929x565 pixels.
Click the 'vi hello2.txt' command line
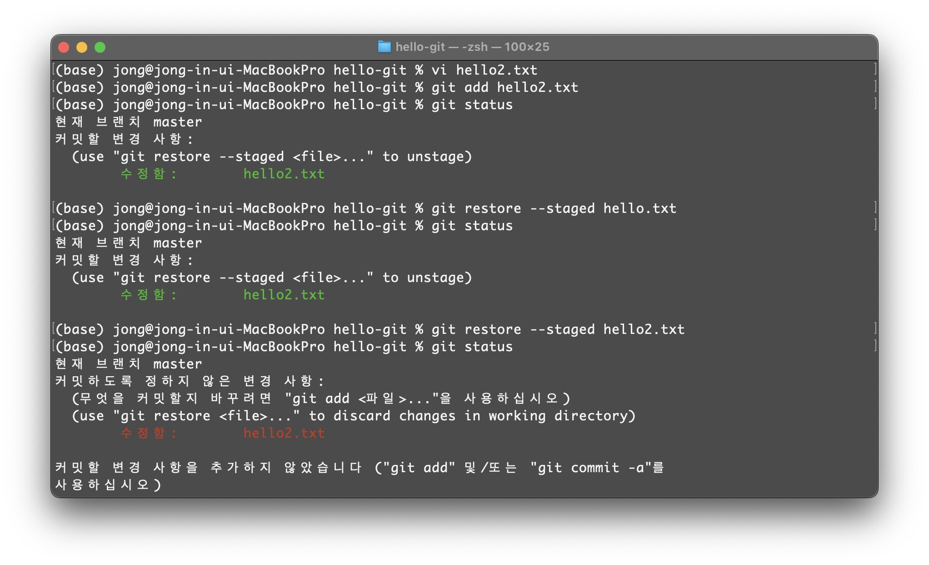tap(484, 70)
